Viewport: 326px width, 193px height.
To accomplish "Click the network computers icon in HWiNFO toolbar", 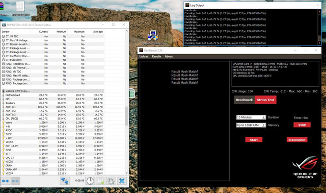I will (x=65, y=181).
